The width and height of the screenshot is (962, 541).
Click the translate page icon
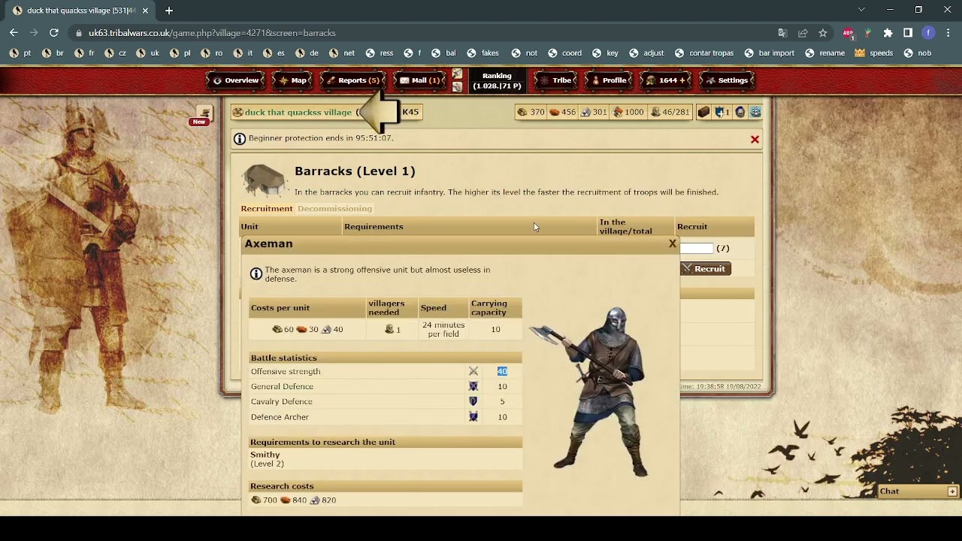783,33
